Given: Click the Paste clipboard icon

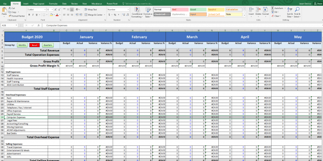Looking at the screenshot, I should point(4,10).
